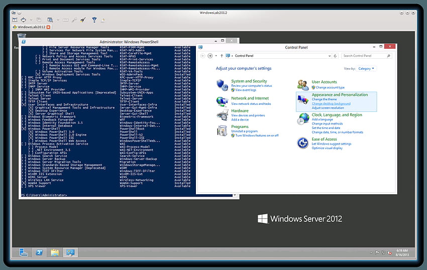Open Add a device
The width and height of the screenshot is (427, 270).
pyautogui.click(x=240, y=120)
